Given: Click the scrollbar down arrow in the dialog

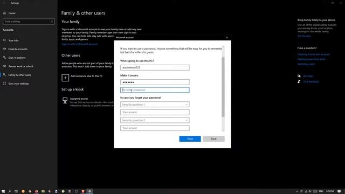Looking at the screenshot, I should [x=223, y=130].
